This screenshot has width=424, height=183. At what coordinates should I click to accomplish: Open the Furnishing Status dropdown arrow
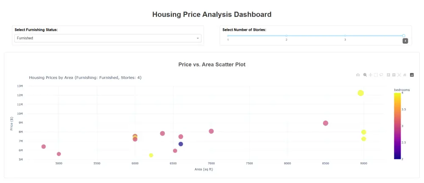(x=198, y=38)
